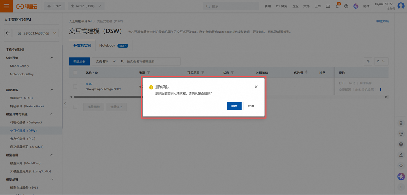The image size is (407, 195).
Task: Open Notebook Gallery in sidebar
Action: click(x=22, y=74)
